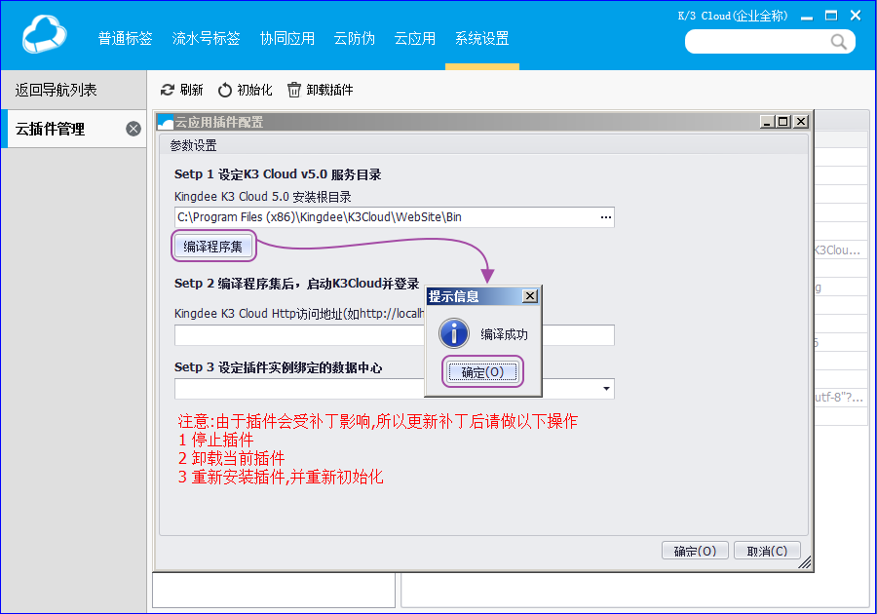The image size is (877, 614).
Task: Click the blue info icon
Action: pos(453,334)
